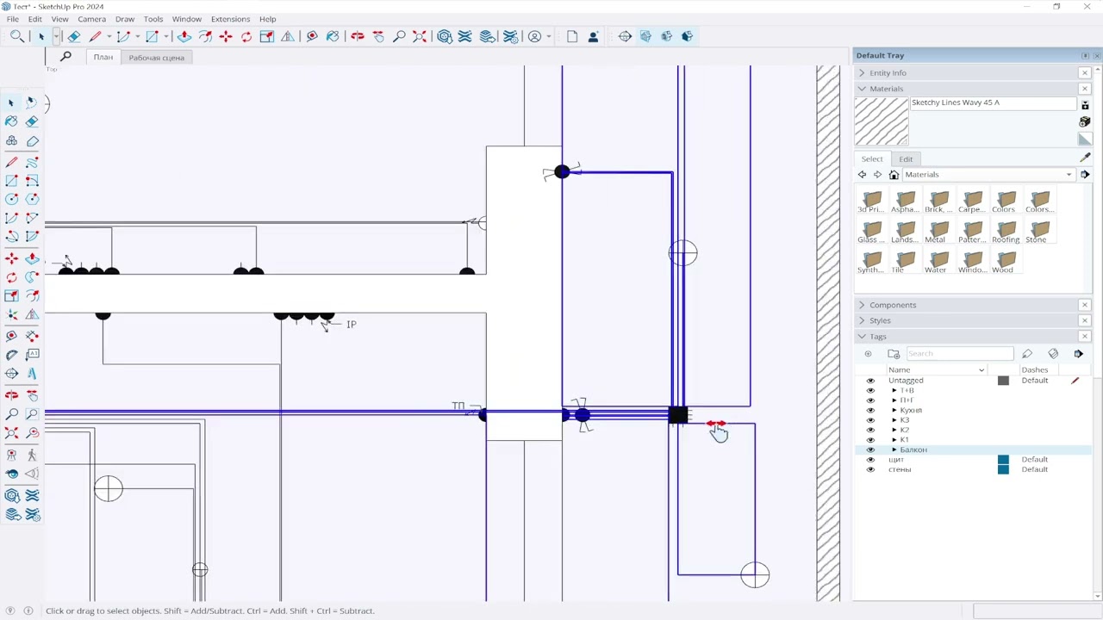Click the Tags search field
Image resolution: width=1103 pixels, height=620 pixels.
click(x=959, y=354)
